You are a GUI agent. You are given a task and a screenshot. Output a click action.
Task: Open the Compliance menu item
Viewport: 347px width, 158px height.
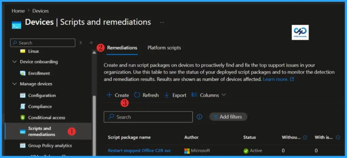coord(40,107)
